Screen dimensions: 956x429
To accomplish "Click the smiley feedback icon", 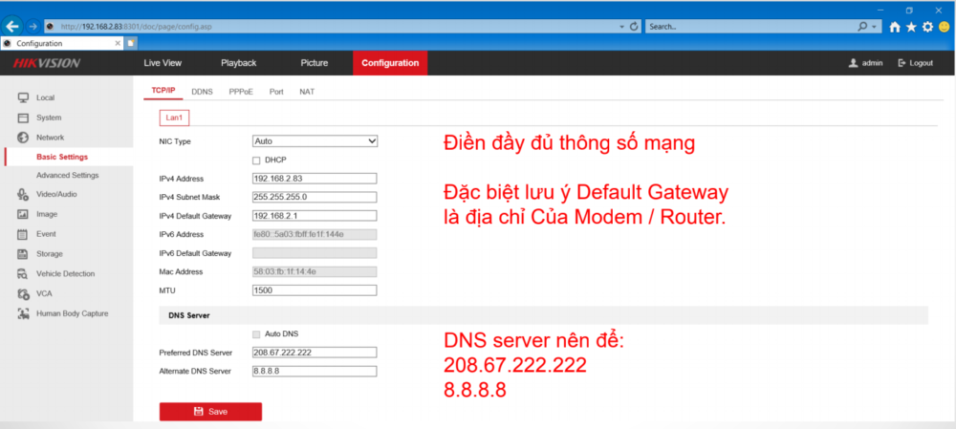I will [x=945, y=27].
